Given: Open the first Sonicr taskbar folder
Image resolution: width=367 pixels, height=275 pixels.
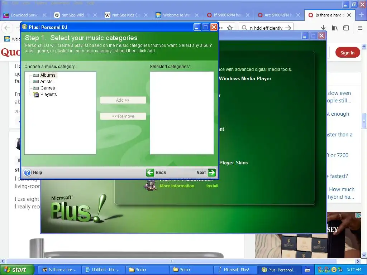Looking at the screenshot, I should 147,270.
